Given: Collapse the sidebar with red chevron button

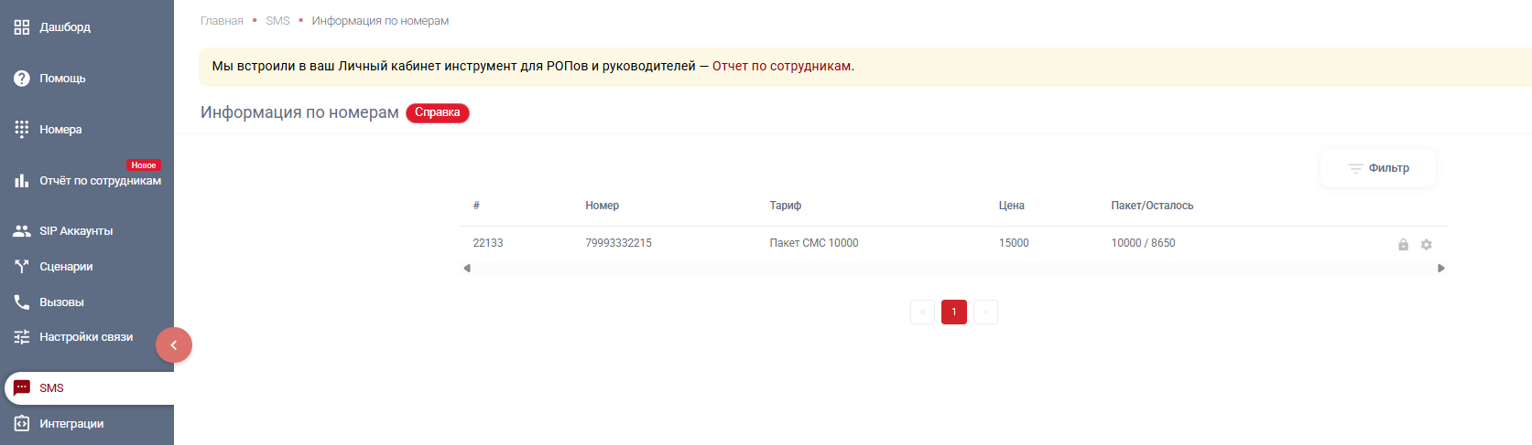Looking at the screenshot, I should pos(174,345).
